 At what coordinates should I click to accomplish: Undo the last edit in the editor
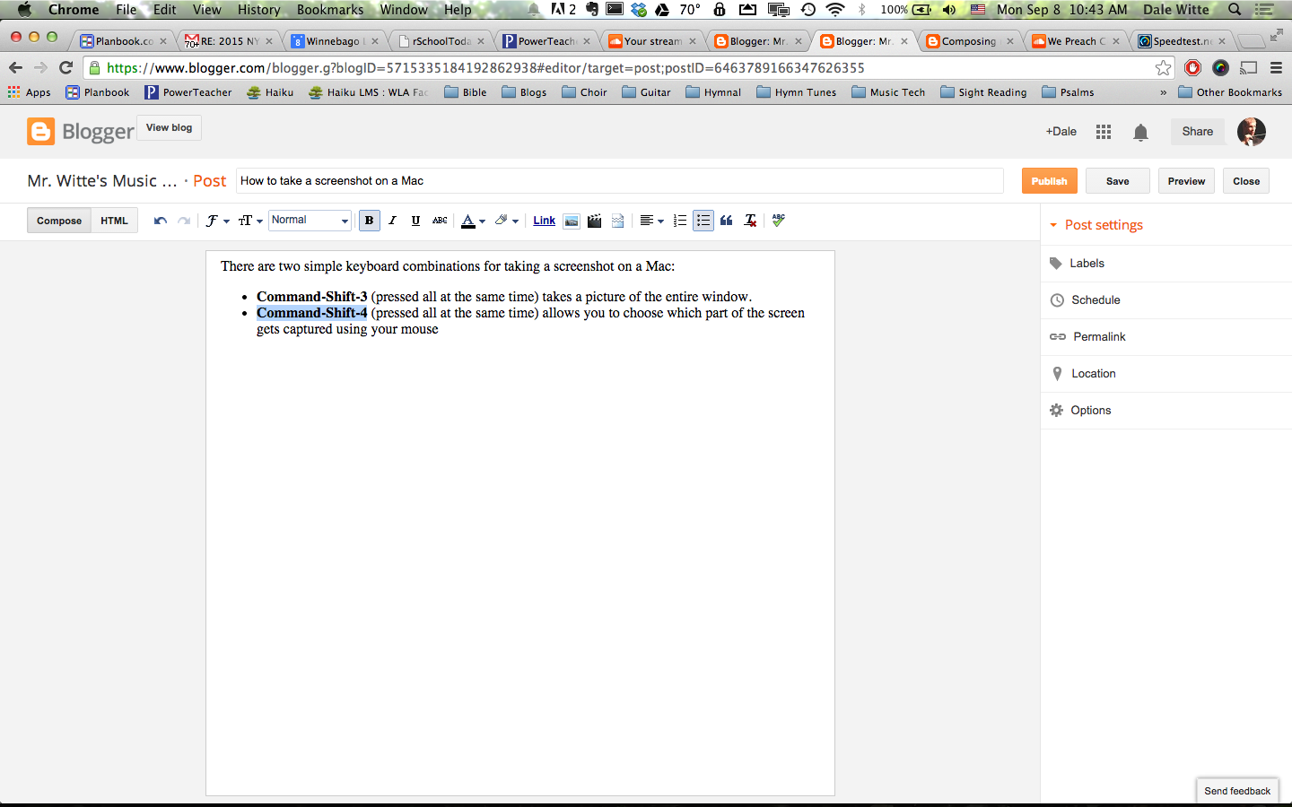pyautogui.click(x=161, y=221)
